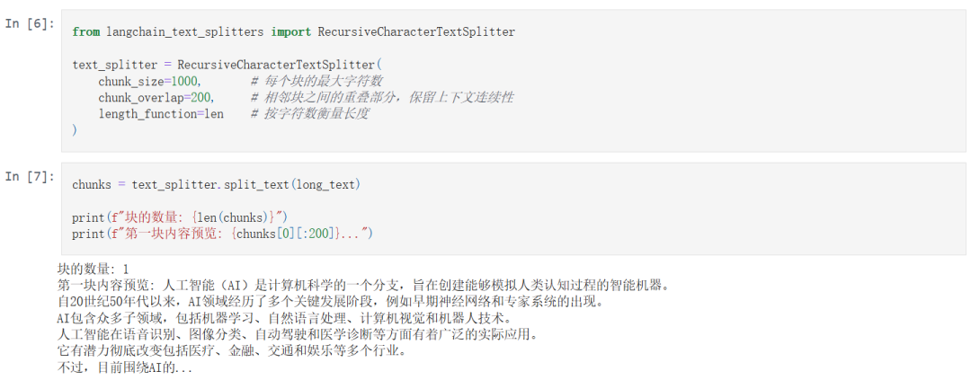This screenshot has height=380, width=971.
Task: Click the output line starting 自20世纪50年代以来
Action: (329, 303)
